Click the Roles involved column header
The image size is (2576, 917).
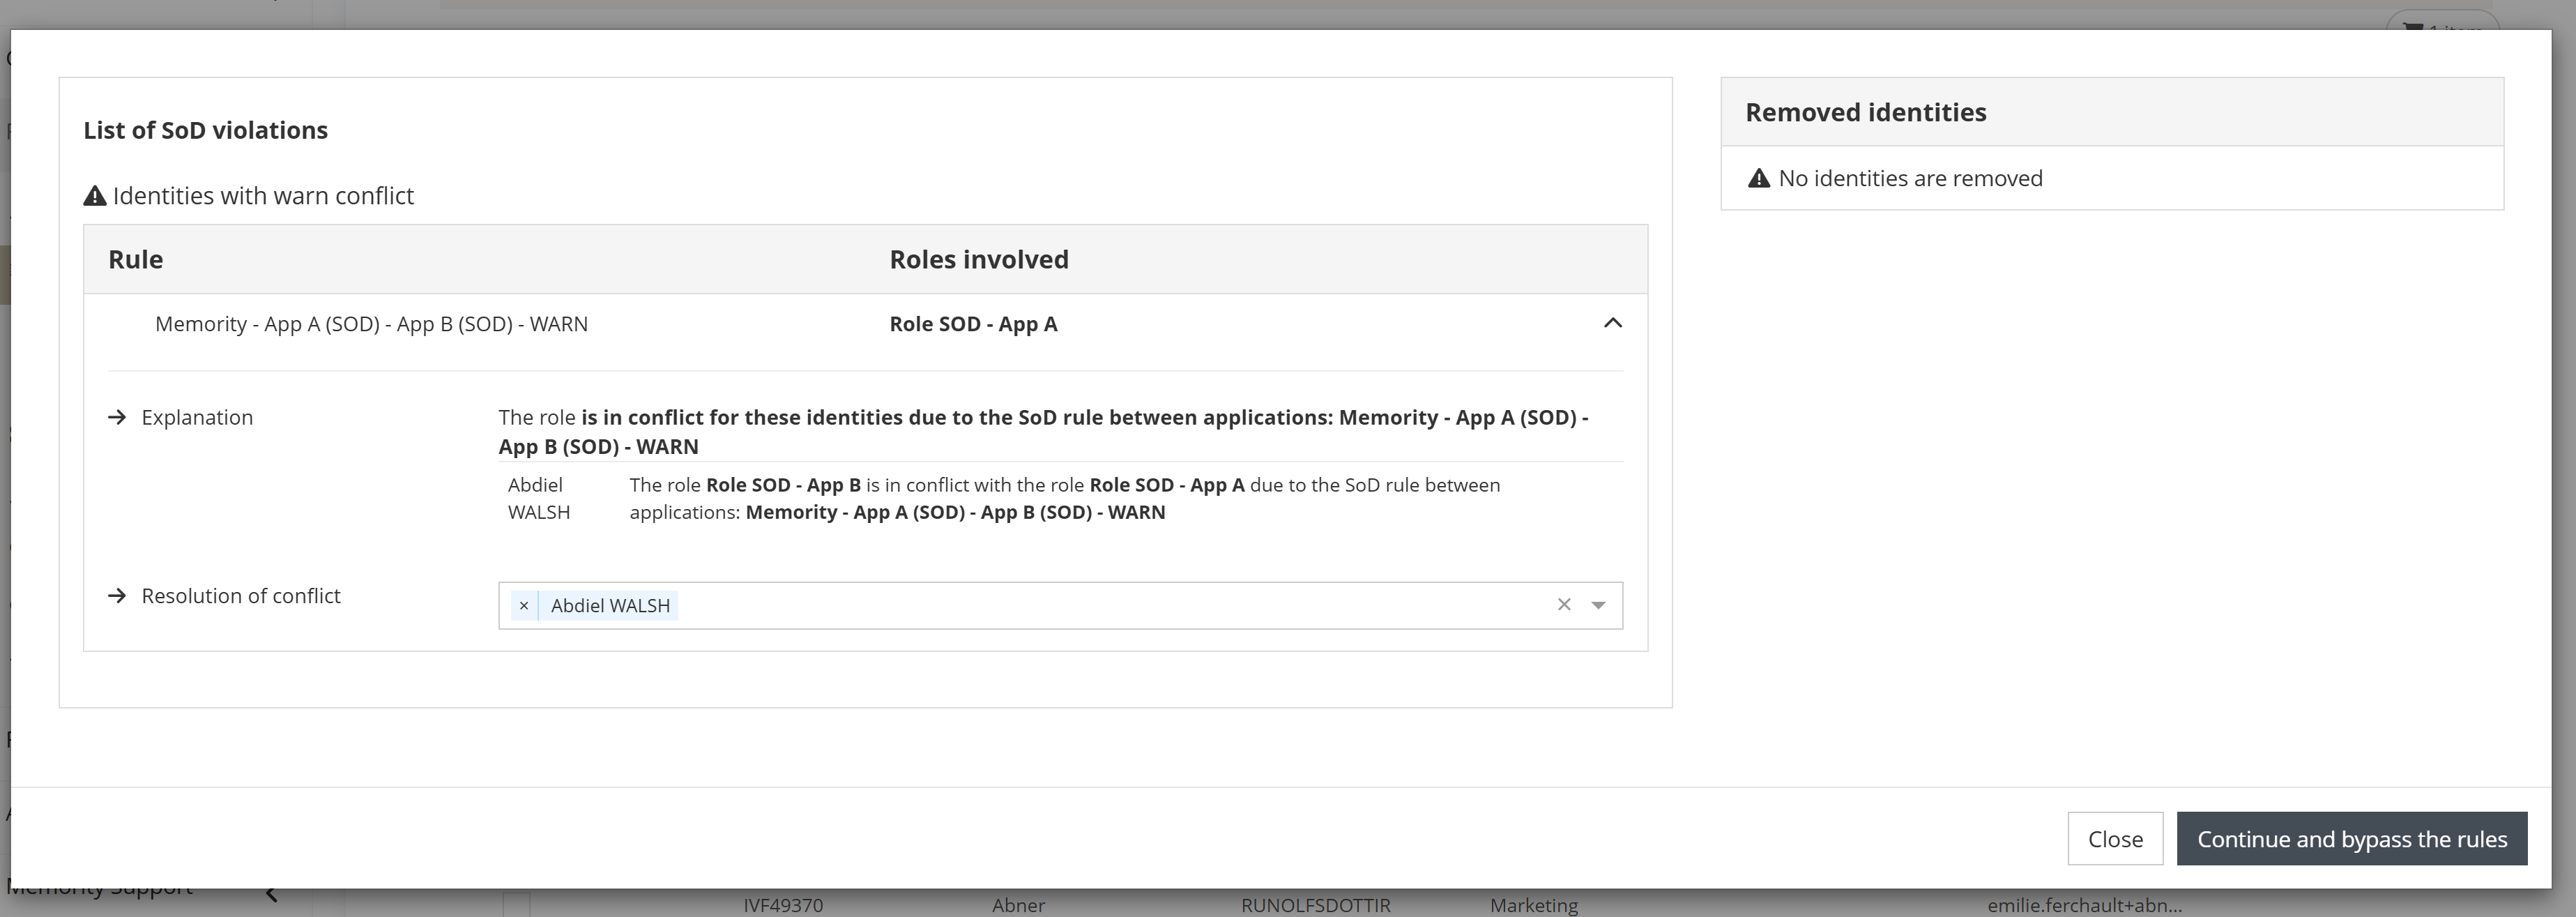tap(978, 259)
